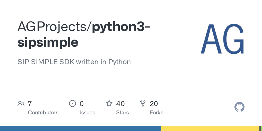This screenshot has width=262, height=131.
Task: Click the yellow language bar segment
Action: (210, 128)
